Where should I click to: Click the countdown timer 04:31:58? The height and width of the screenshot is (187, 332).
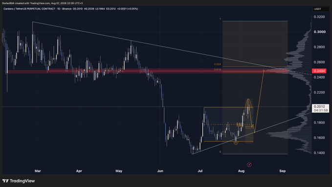321,110
